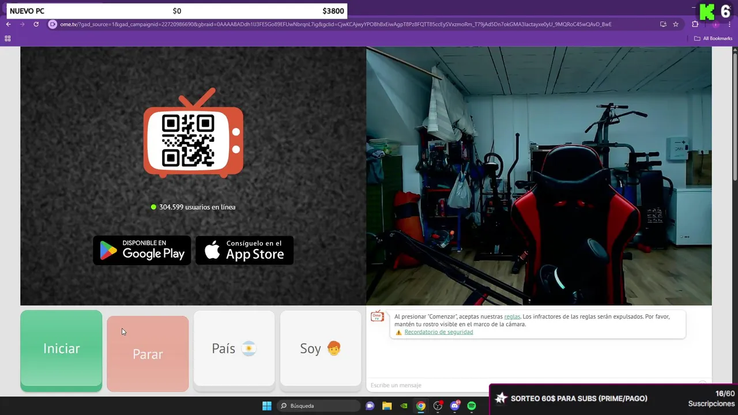Viewport: 738px width, 415px height.
Task: Click the NUEVO PC goal label
Action: point(27,11)
